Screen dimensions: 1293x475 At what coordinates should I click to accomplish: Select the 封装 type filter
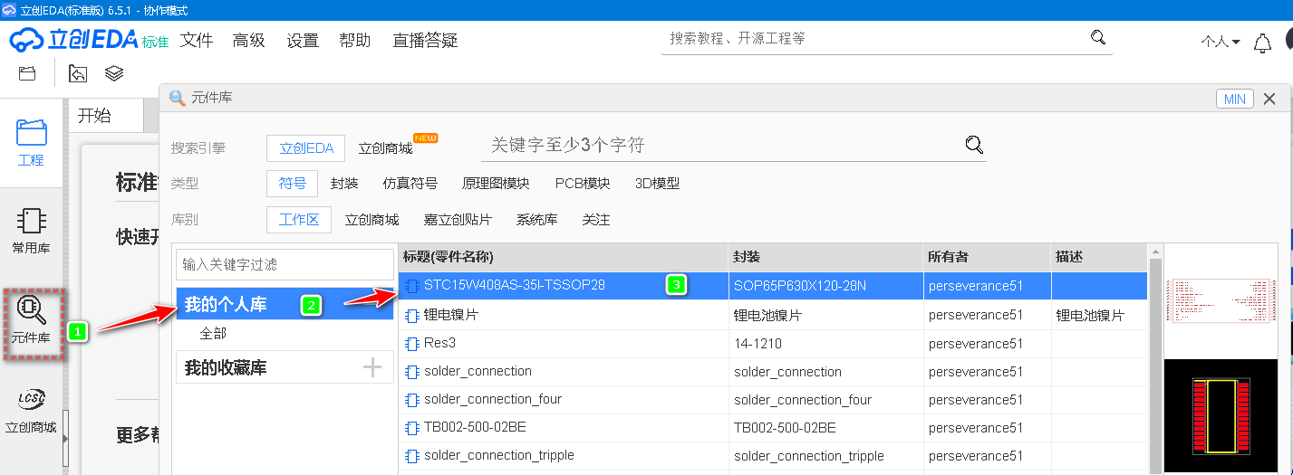click(x=344, y=184)
